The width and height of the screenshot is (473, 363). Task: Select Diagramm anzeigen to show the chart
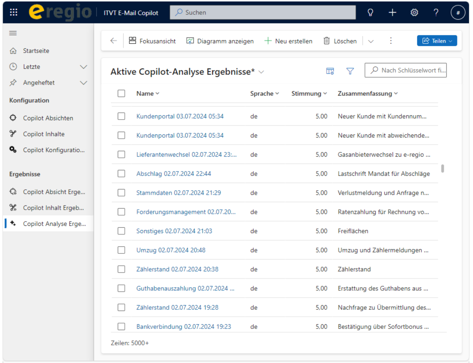tap(220, 41)
